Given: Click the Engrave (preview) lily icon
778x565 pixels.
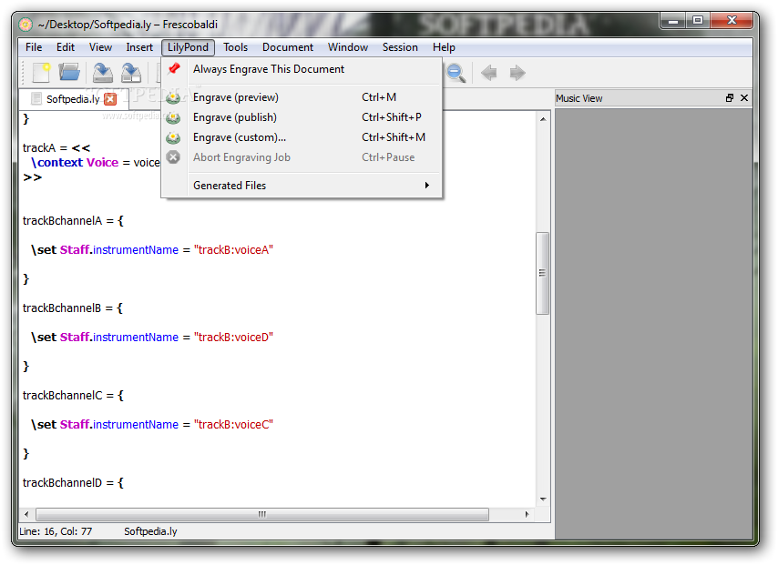Looking at the screenshot, I should [x=173, y=97].
